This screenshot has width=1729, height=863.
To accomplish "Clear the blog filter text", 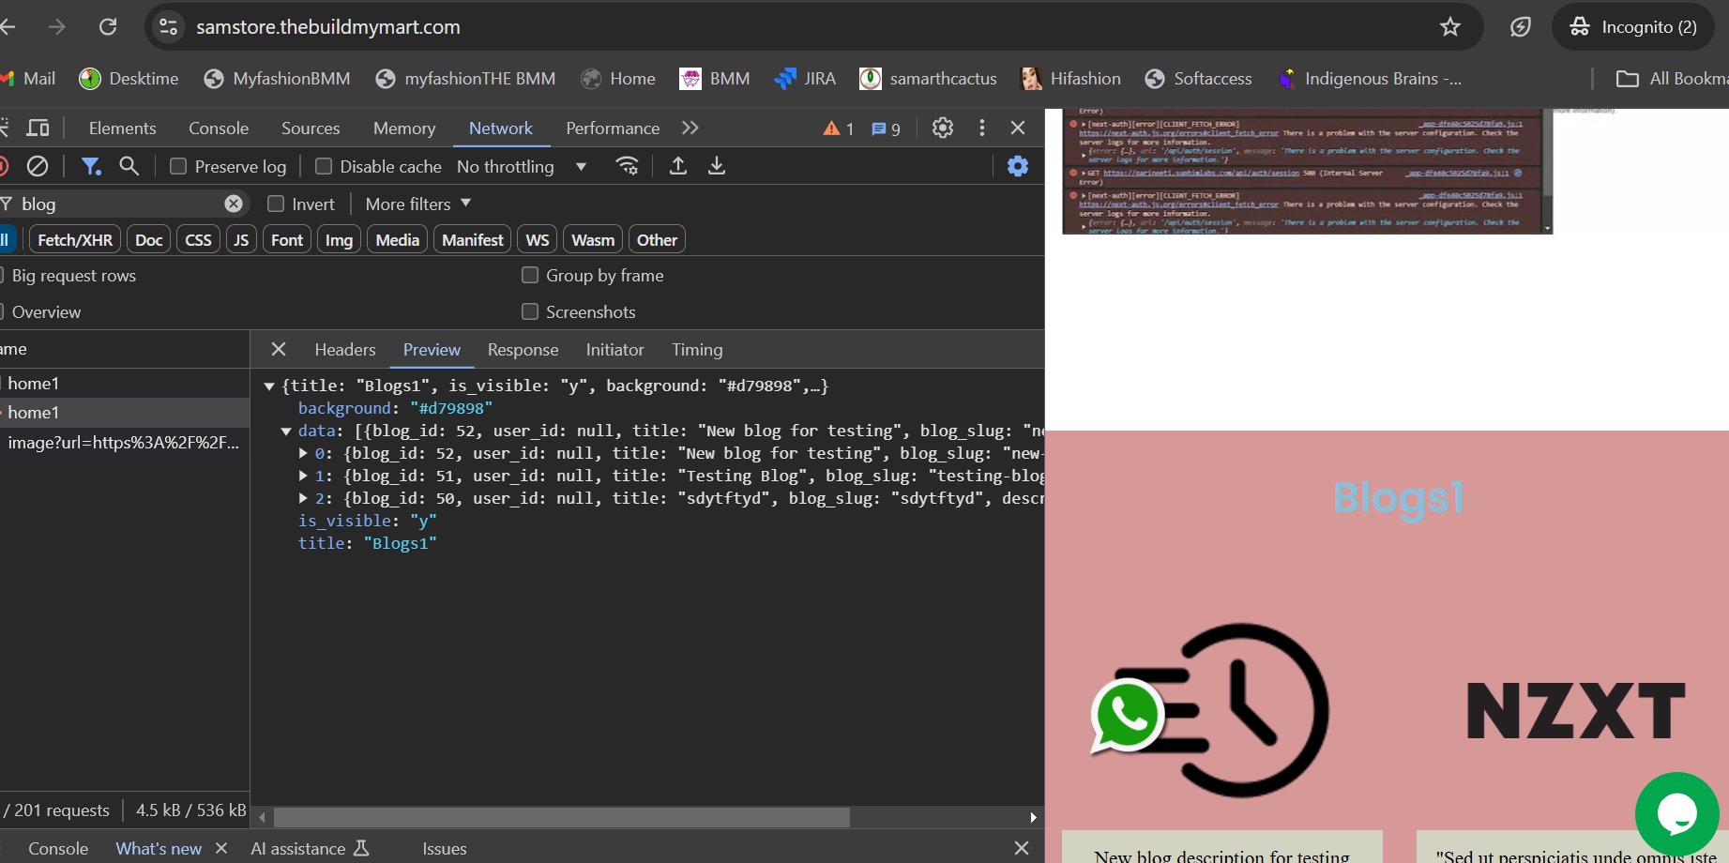I will pyautogui.click(x=234, y=204).
